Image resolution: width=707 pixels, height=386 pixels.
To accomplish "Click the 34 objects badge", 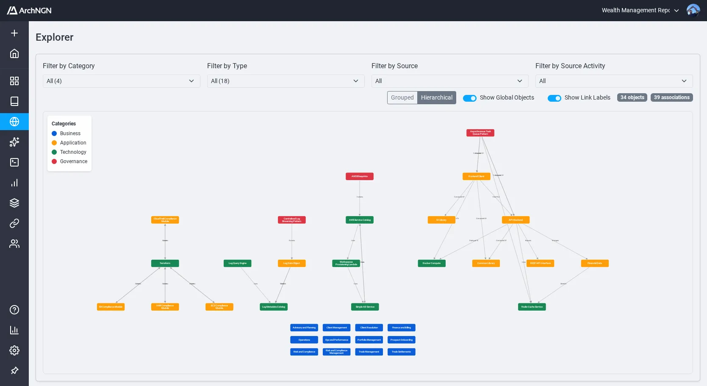I will click(632, 97).
